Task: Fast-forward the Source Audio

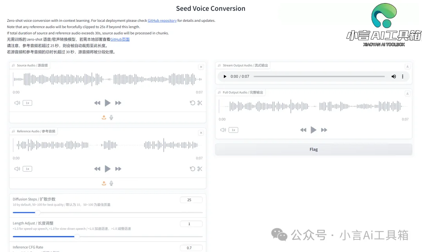Action: point(118,103)
